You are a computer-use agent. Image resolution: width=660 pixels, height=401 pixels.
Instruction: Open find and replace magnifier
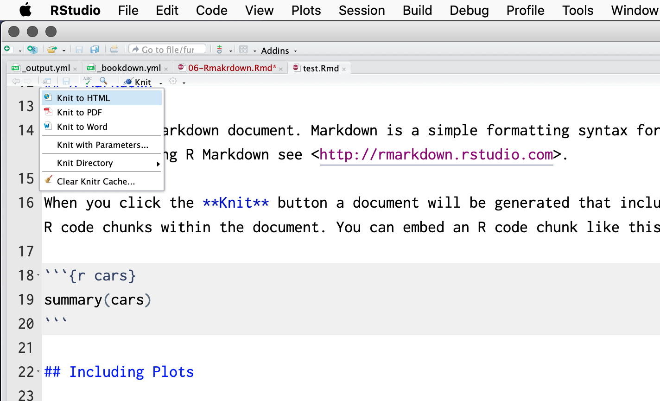coord(103,81)
